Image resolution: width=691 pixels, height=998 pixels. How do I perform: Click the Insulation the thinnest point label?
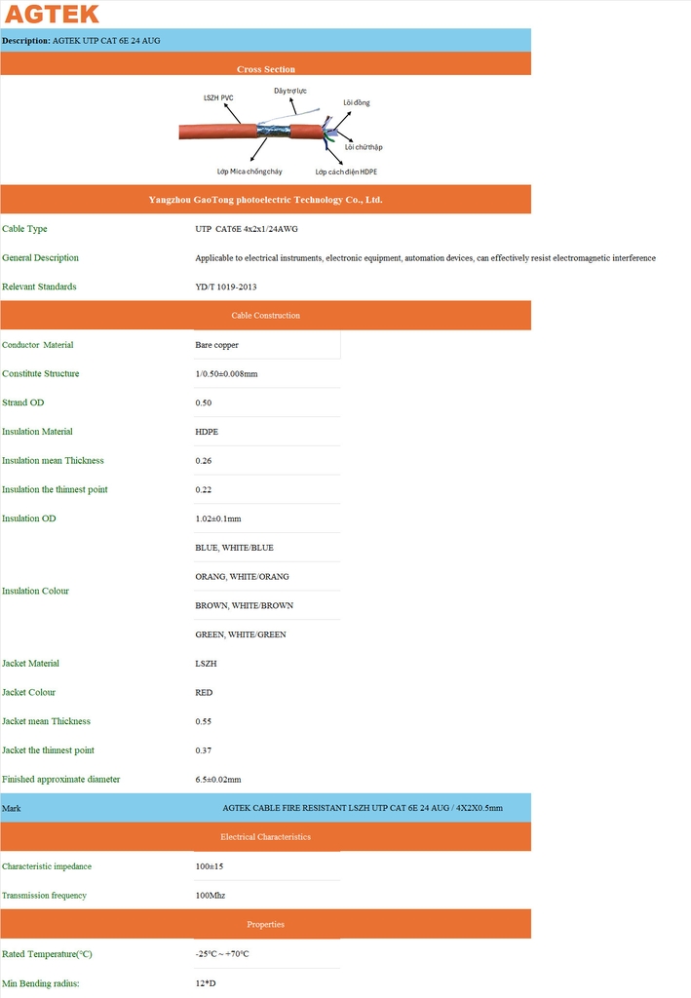[x=55, y=489]
